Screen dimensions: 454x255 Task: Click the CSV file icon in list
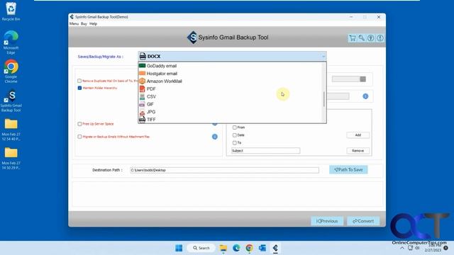click(142, 96)
